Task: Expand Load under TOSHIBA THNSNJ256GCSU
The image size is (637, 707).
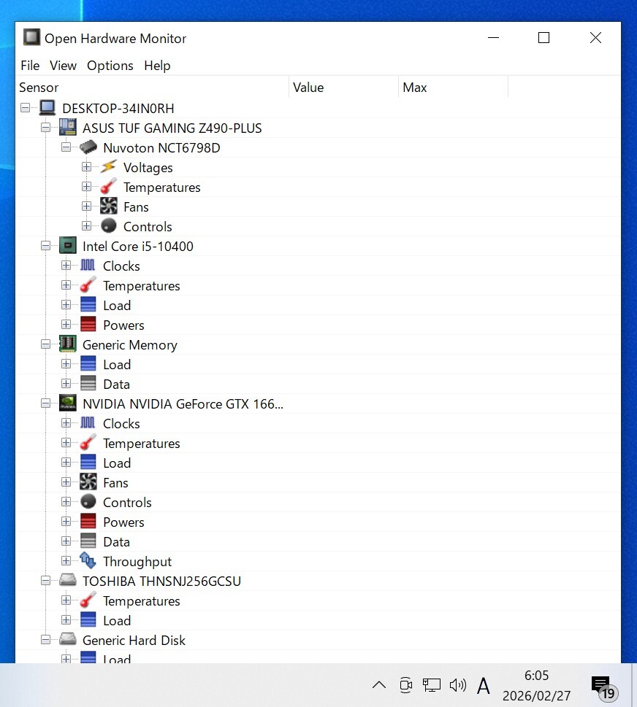Action: pos(66,619)
